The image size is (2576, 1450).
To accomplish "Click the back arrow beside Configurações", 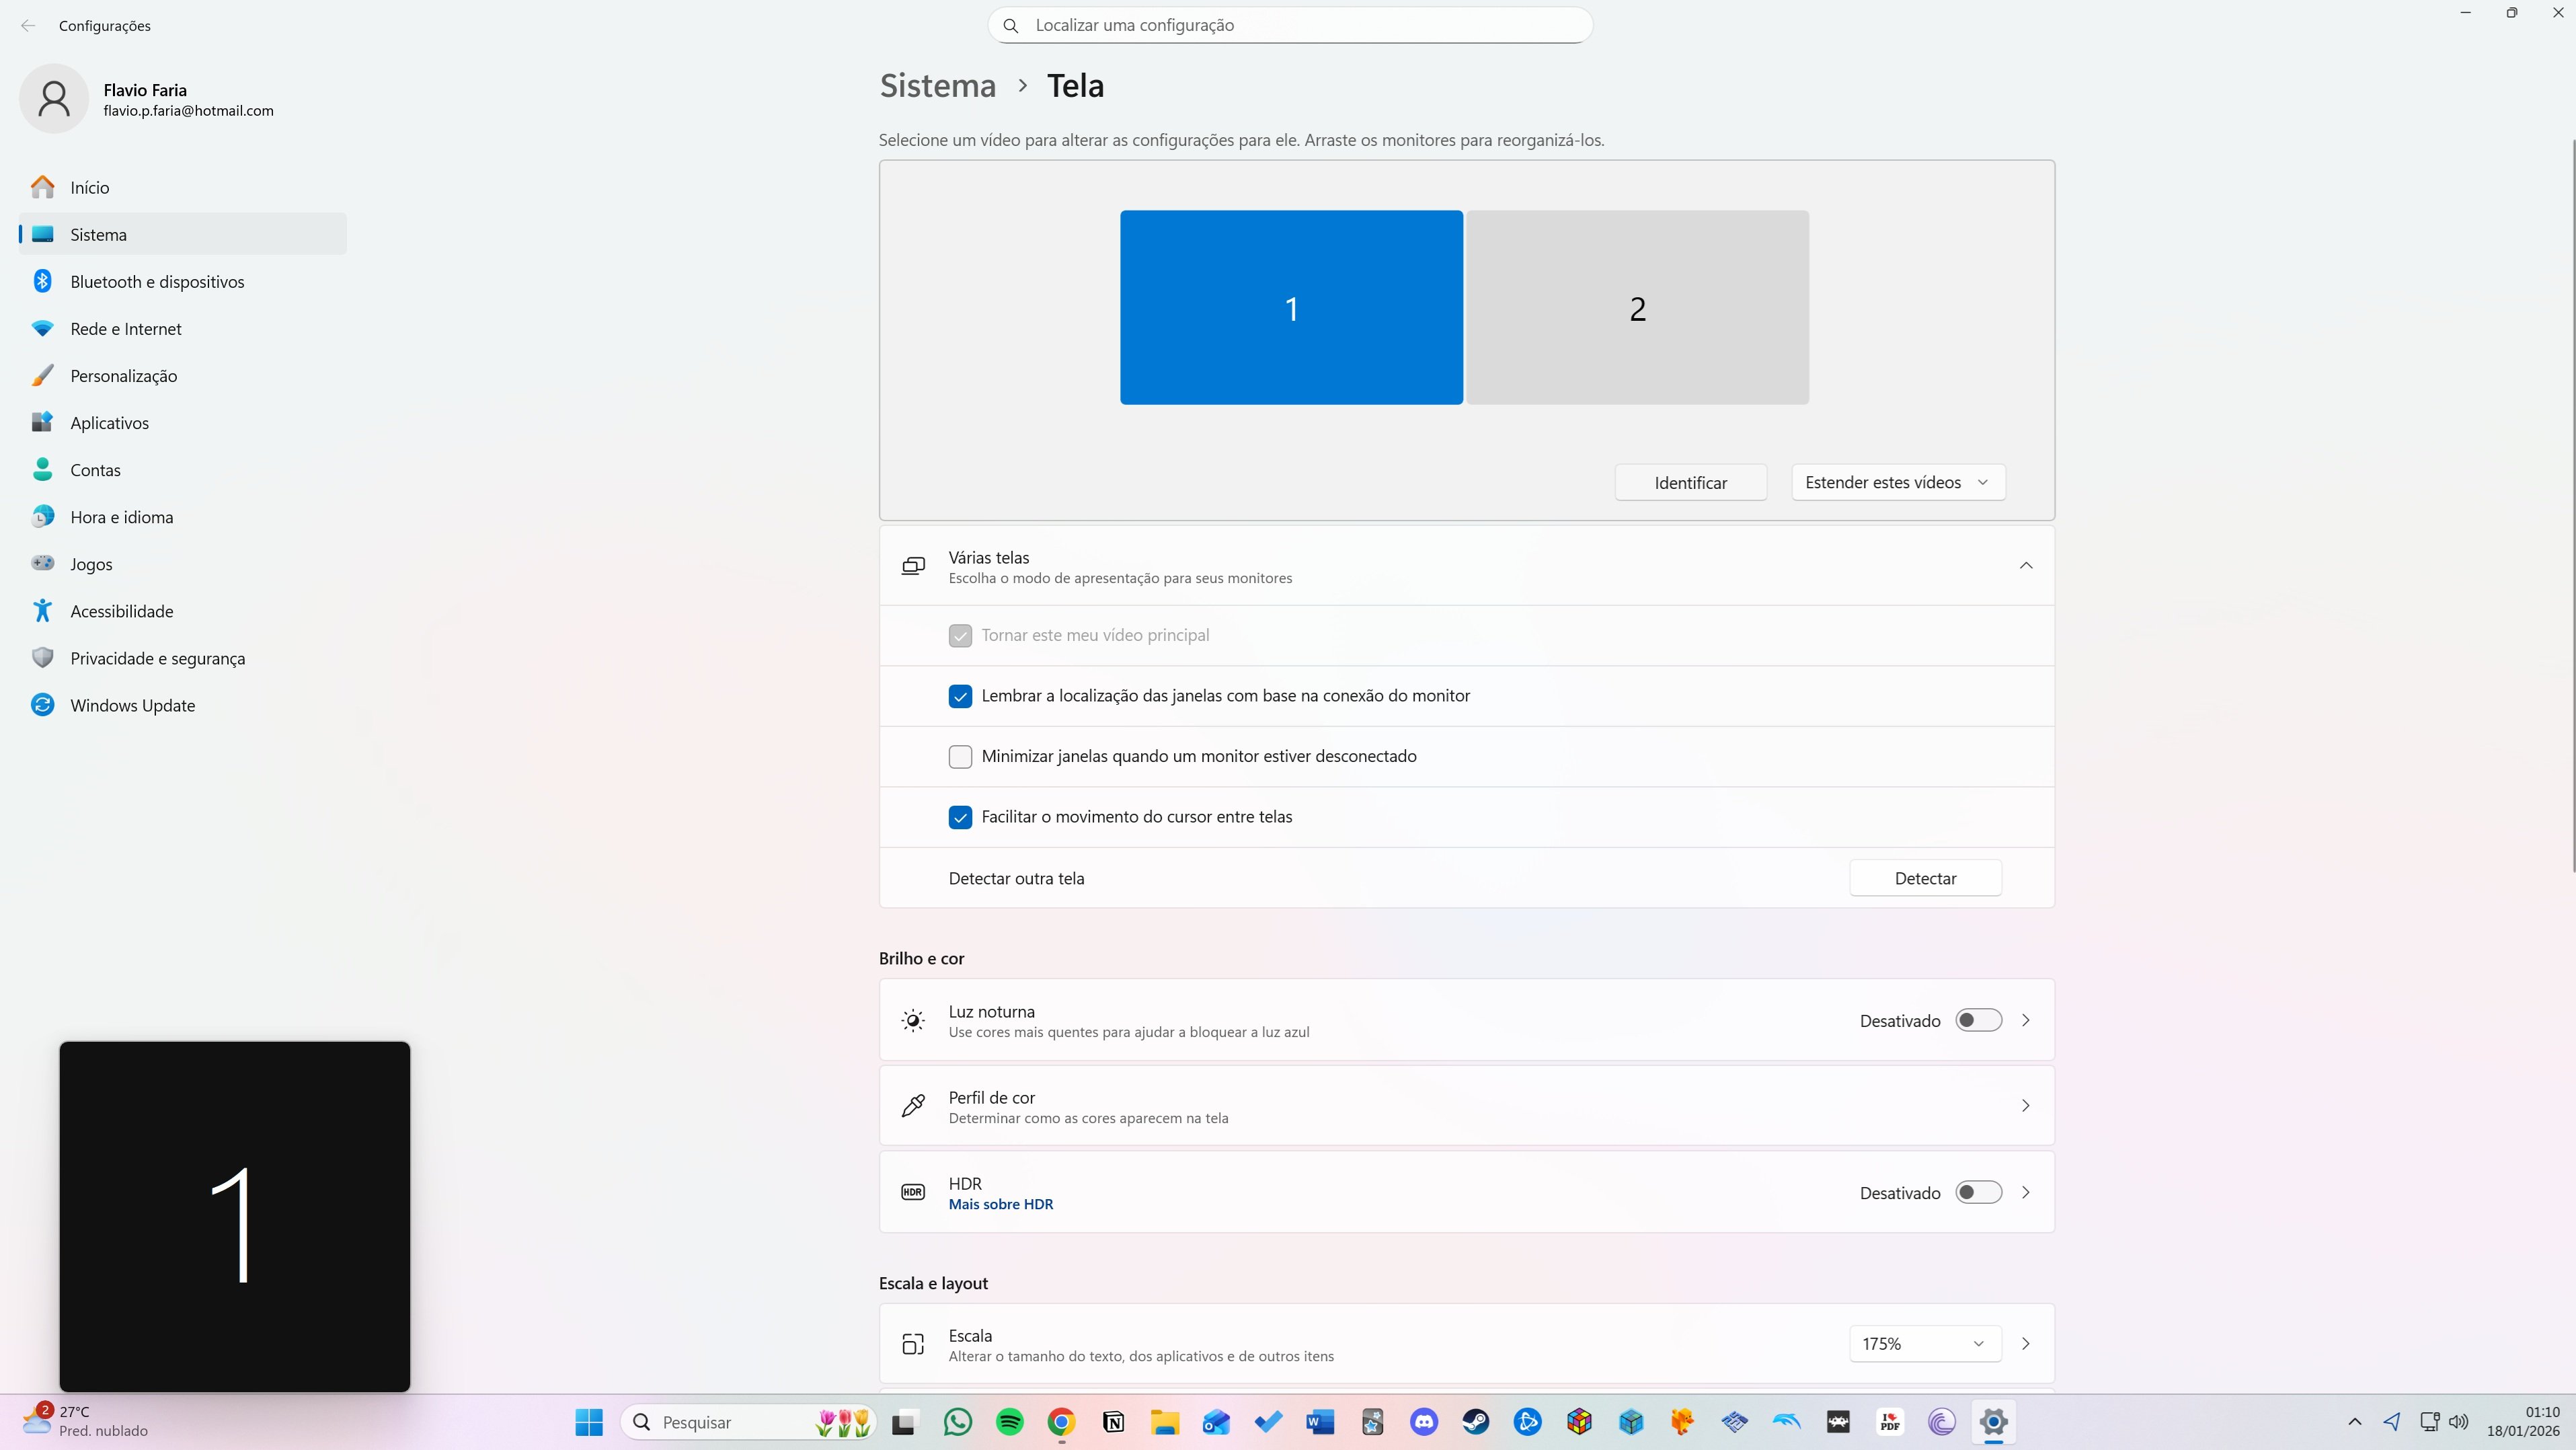I will coord(28,25).
